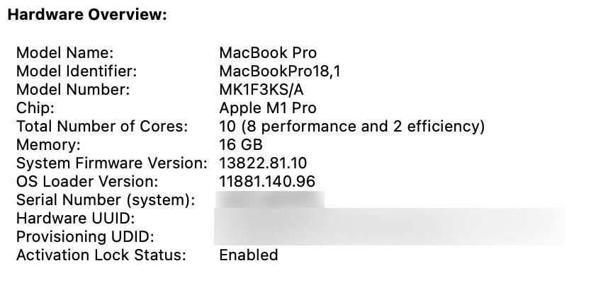Select the System Firmware Version label
This screenshot has height=290, width=591.
tap(111, 163)
